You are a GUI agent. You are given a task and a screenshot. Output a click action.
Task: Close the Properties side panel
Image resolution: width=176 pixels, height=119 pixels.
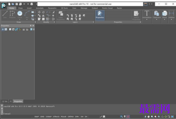tap(33, 26)
